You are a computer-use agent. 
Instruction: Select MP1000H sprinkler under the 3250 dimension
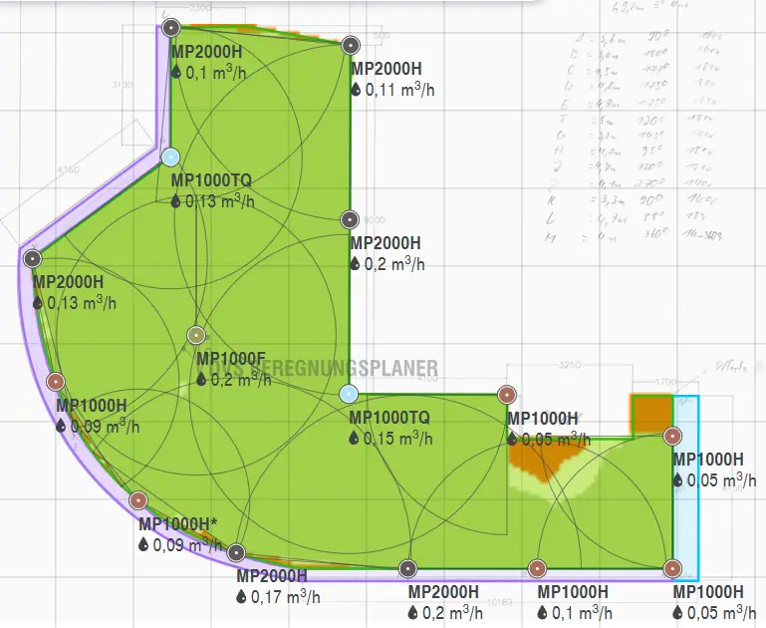[507, 395]
